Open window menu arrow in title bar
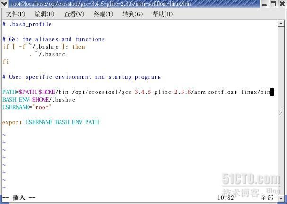 tap(4, 4)
